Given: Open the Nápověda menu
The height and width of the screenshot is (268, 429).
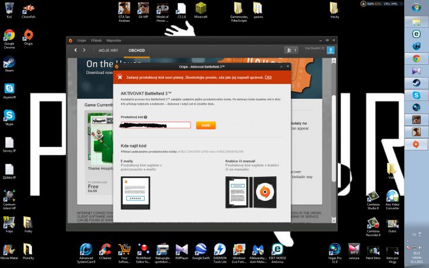Looking at the screenshot, I should coord(114,41).
